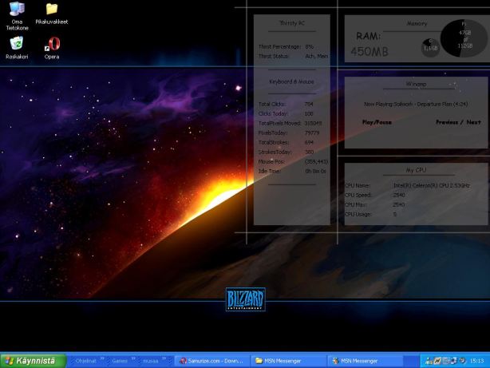The width and height of the screenshot is (490, 368).
Task: Click Next in the Winamp panel
Action: (x=474, y=122)
